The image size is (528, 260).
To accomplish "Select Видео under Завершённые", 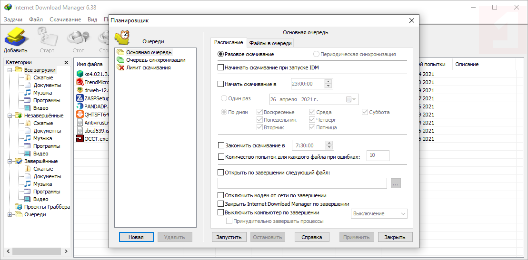I will click(x=41, y=199).
